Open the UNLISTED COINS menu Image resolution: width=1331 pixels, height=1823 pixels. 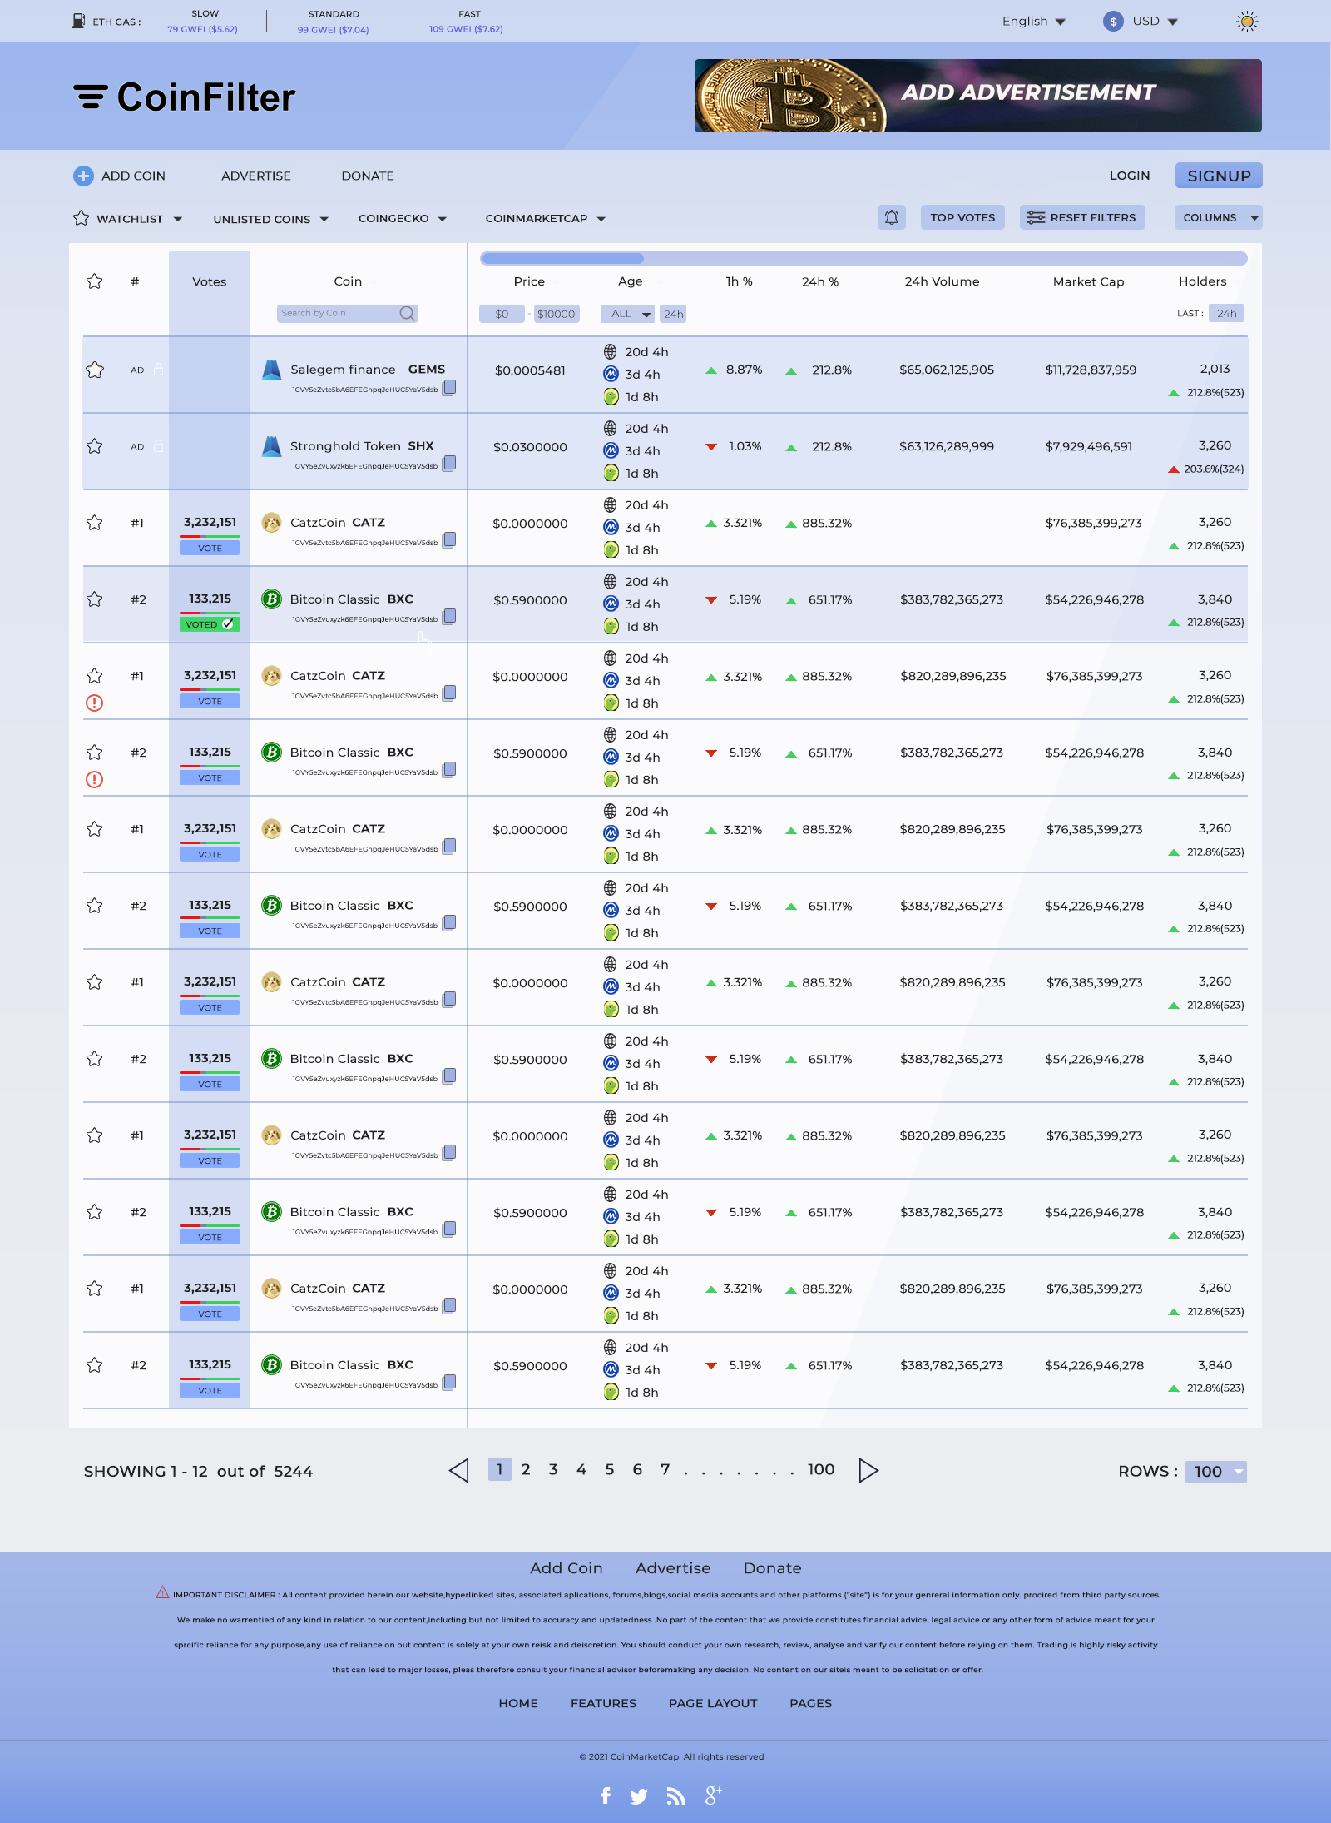270,219
